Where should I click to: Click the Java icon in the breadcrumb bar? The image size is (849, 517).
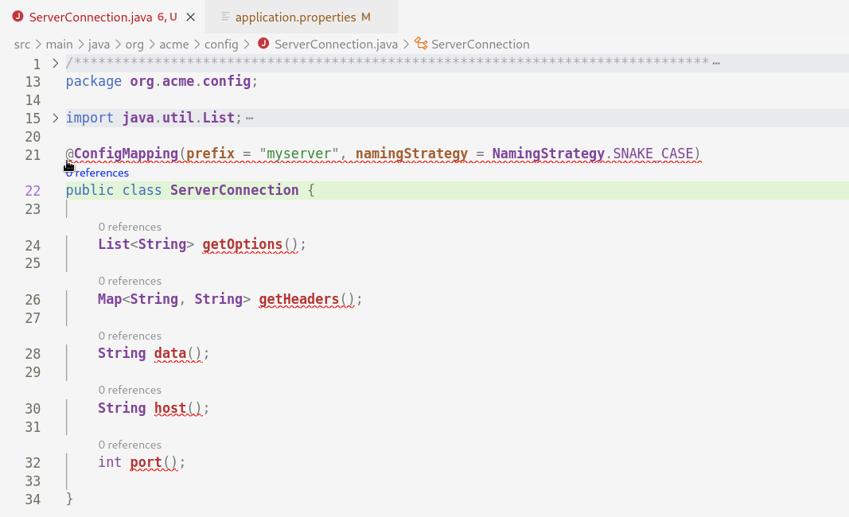click(x=263, y=44)
